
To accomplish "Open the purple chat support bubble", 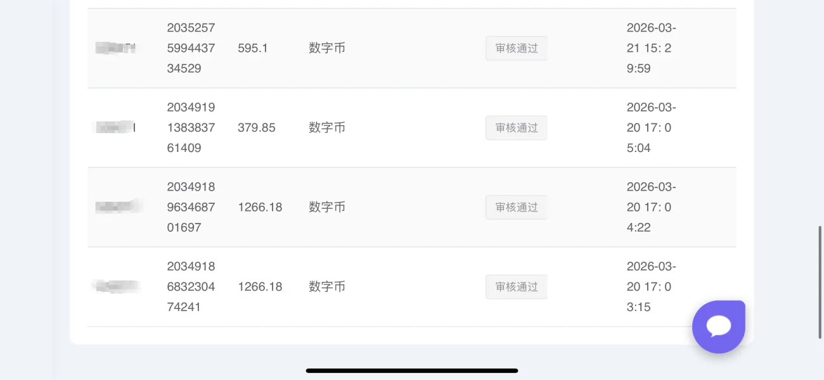I will (x=718, y=326).
